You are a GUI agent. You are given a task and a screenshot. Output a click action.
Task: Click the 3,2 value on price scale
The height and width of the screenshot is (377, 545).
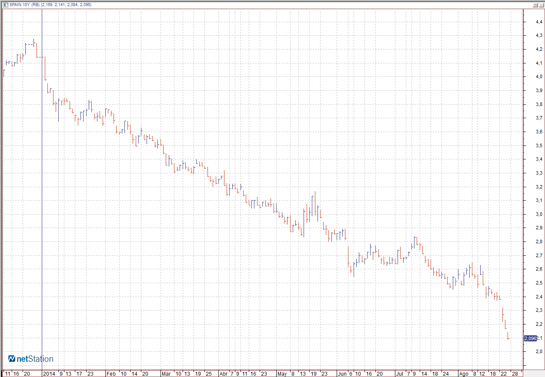tap(539, 187)
